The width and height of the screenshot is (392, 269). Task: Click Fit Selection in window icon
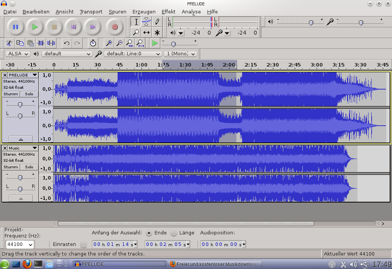130,43
